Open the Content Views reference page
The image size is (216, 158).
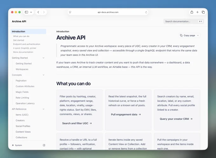(23, 132)
